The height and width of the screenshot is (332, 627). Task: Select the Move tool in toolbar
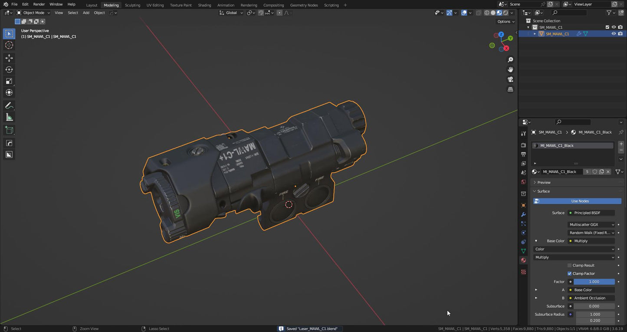[x=9, y=58]
